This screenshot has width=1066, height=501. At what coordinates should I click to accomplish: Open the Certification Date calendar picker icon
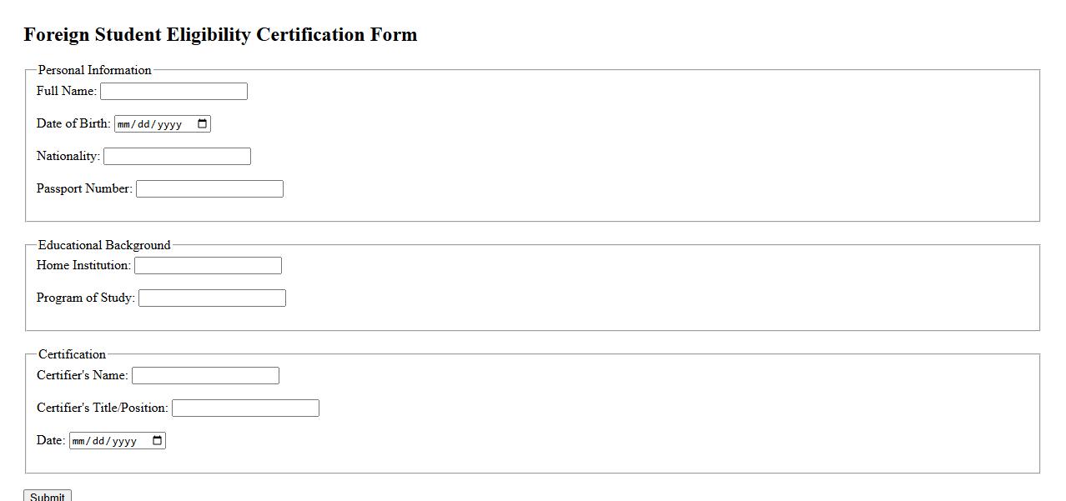pyautogui.click(x=157, y=441)
